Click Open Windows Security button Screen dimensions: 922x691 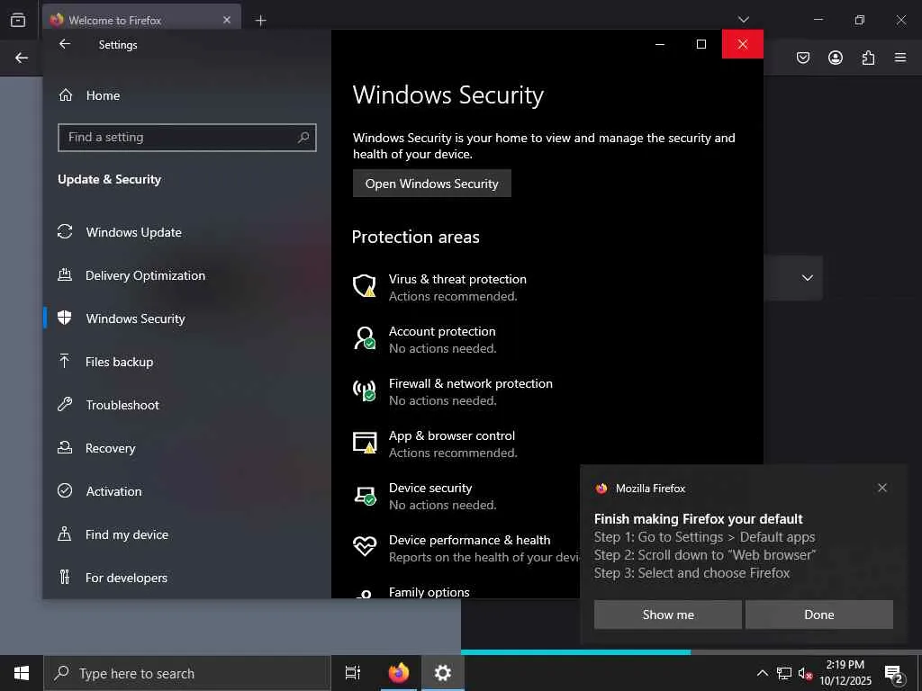click(431, 184)
